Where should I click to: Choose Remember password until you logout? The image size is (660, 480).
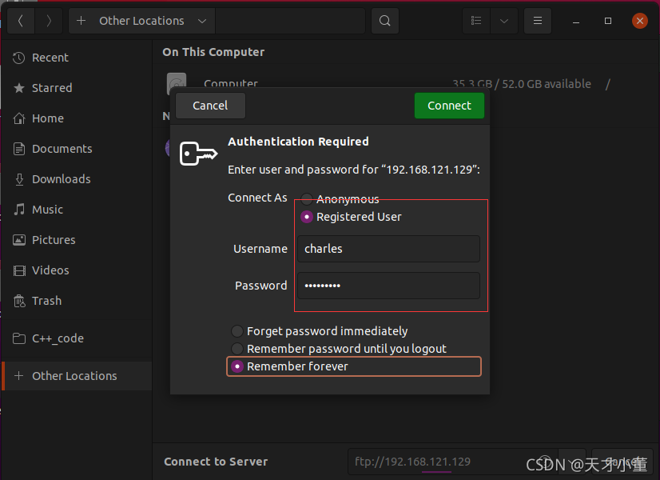point(339,349)
